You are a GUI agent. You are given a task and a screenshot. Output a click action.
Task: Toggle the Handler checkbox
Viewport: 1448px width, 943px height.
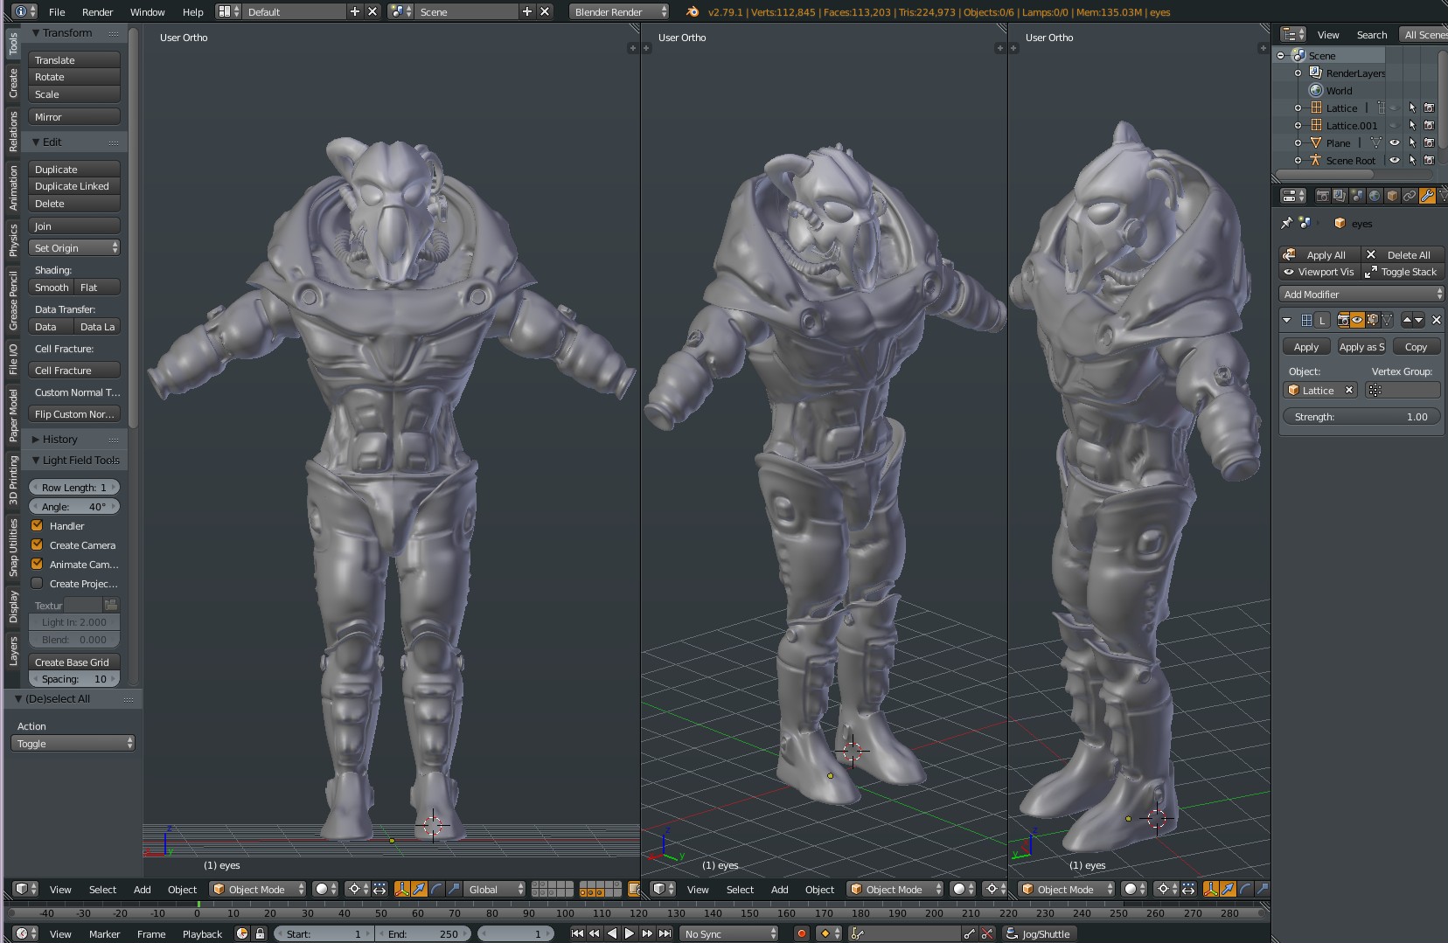point(37,525)
